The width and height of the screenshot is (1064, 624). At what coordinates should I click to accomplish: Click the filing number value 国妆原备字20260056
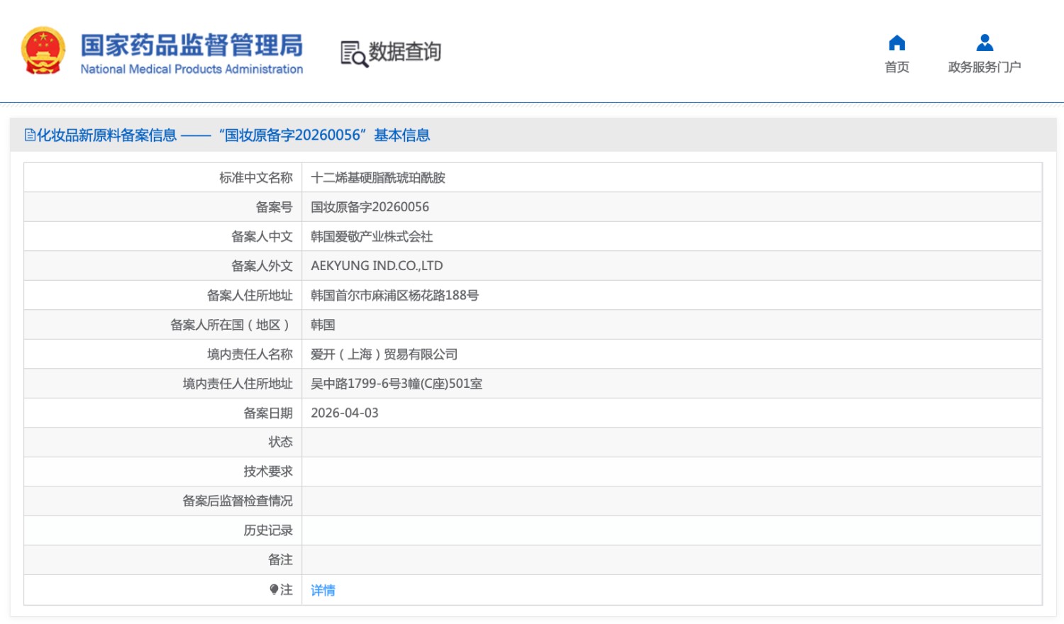click(x=370, y=207)
